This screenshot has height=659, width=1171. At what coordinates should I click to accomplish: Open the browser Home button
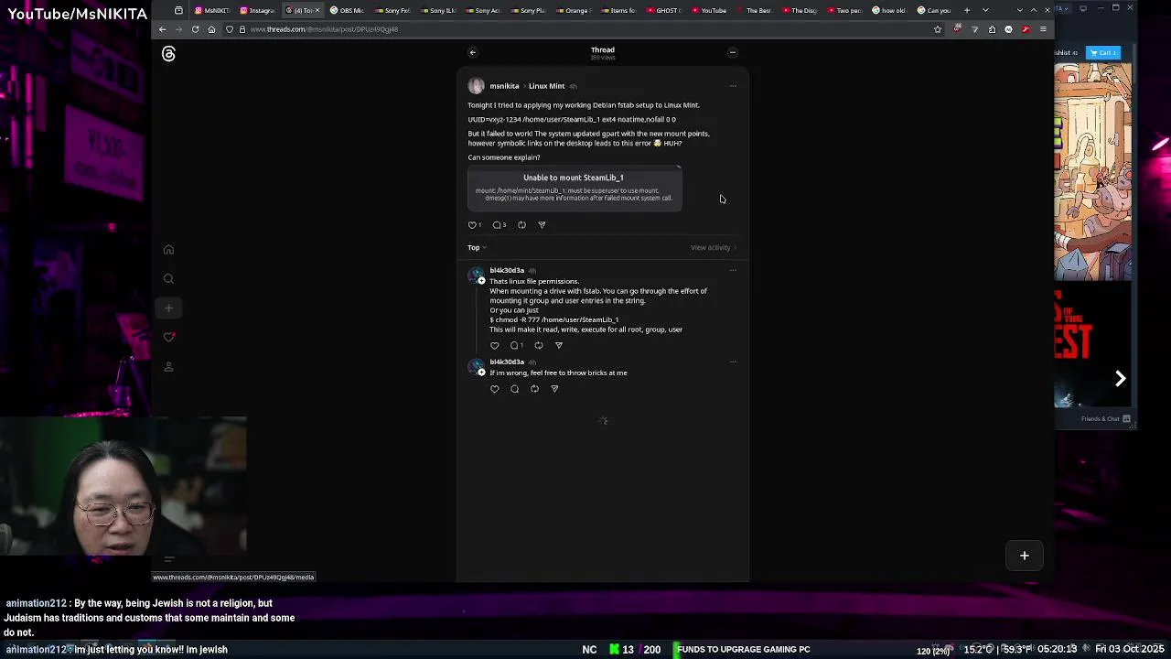(x=211, y=29)
